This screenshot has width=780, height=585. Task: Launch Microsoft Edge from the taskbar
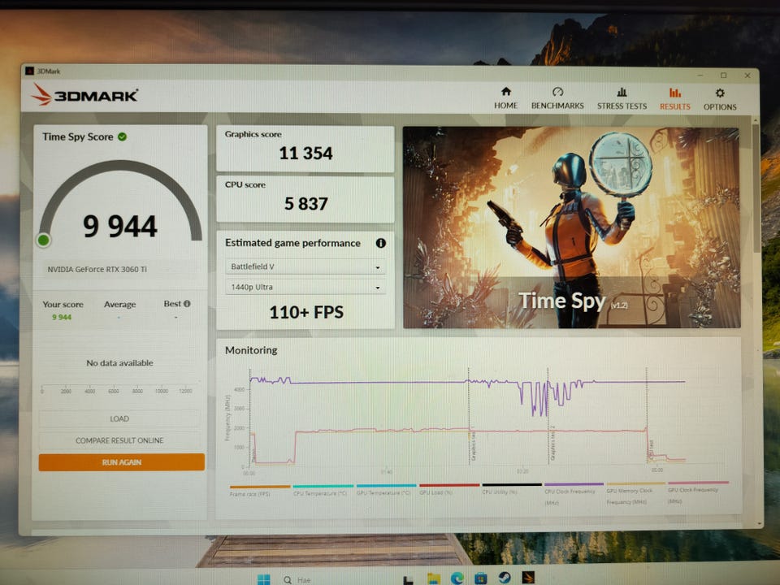457,578
